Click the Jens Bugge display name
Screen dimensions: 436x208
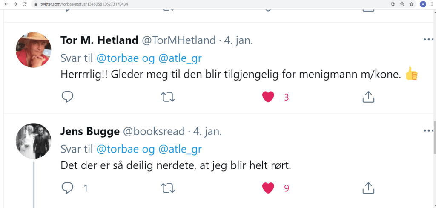pyautogui.click(x=90, y=131)
